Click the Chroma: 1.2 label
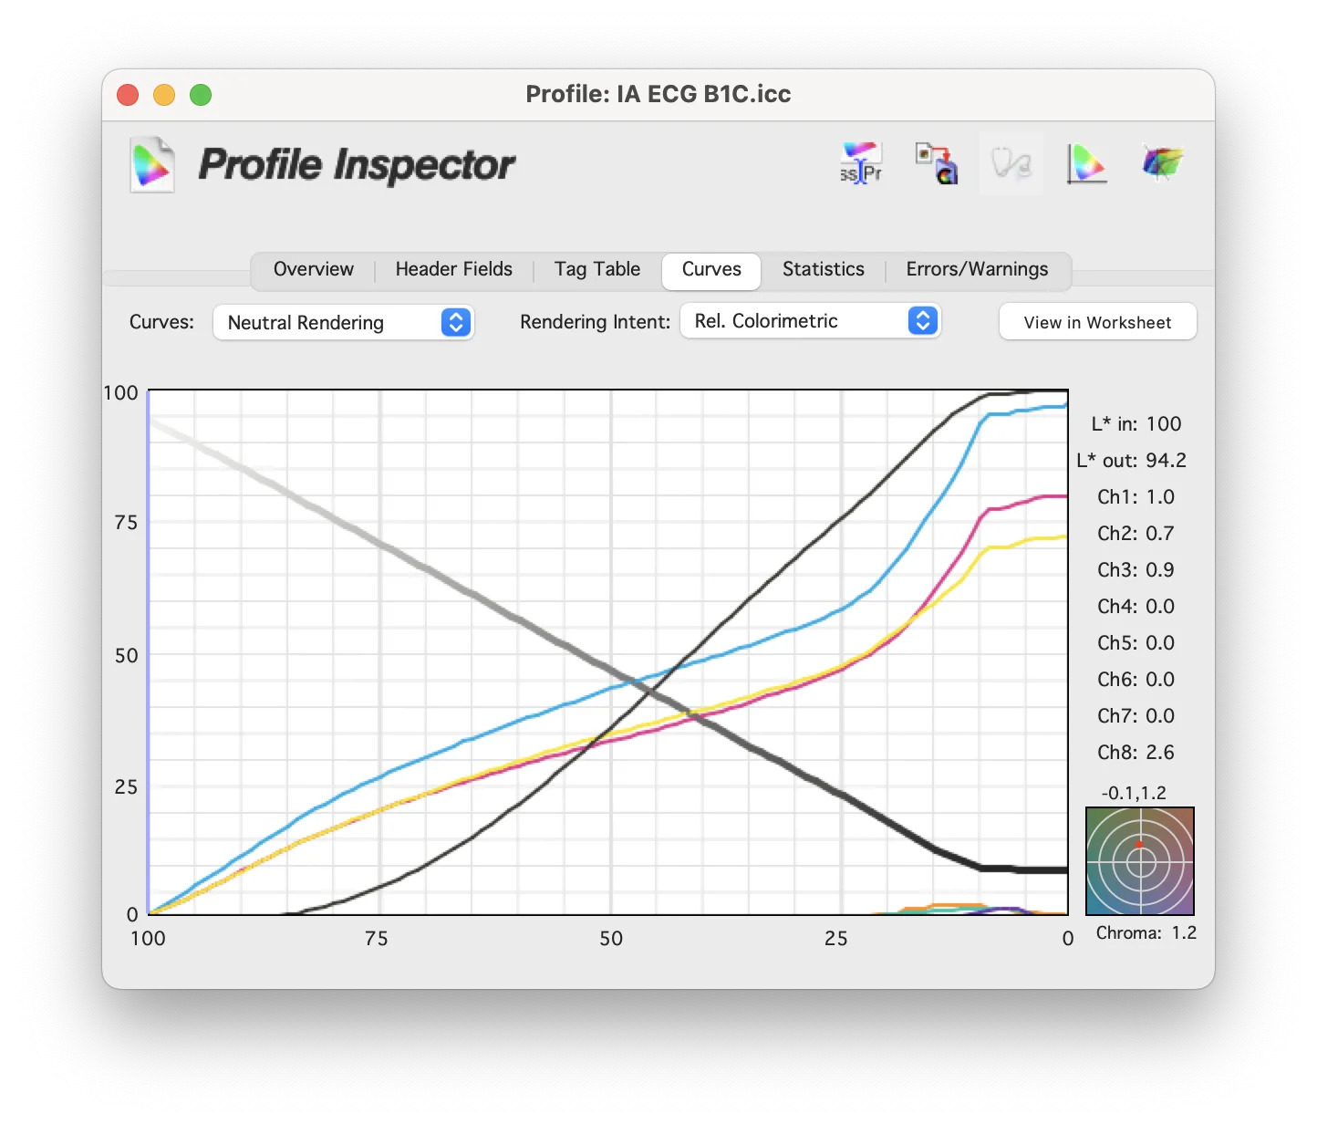This screenshot has height=1124, width=1317. pos(1146,933)
